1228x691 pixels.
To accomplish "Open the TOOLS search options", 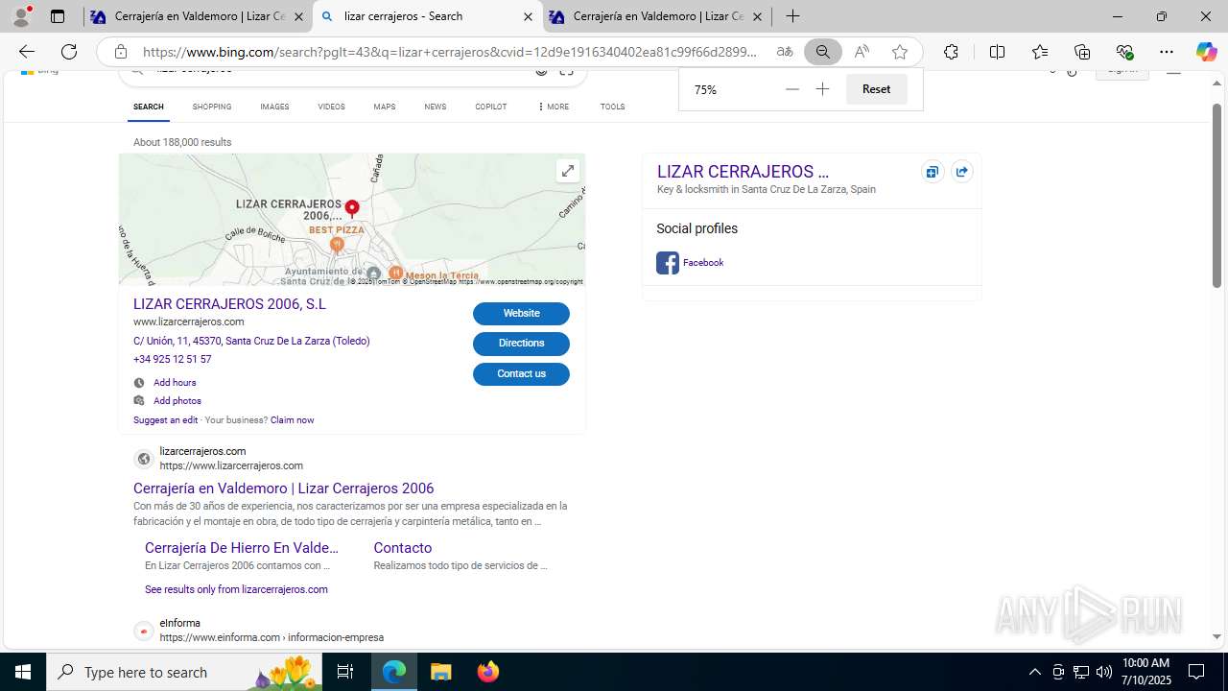I will tap(612, 107).
